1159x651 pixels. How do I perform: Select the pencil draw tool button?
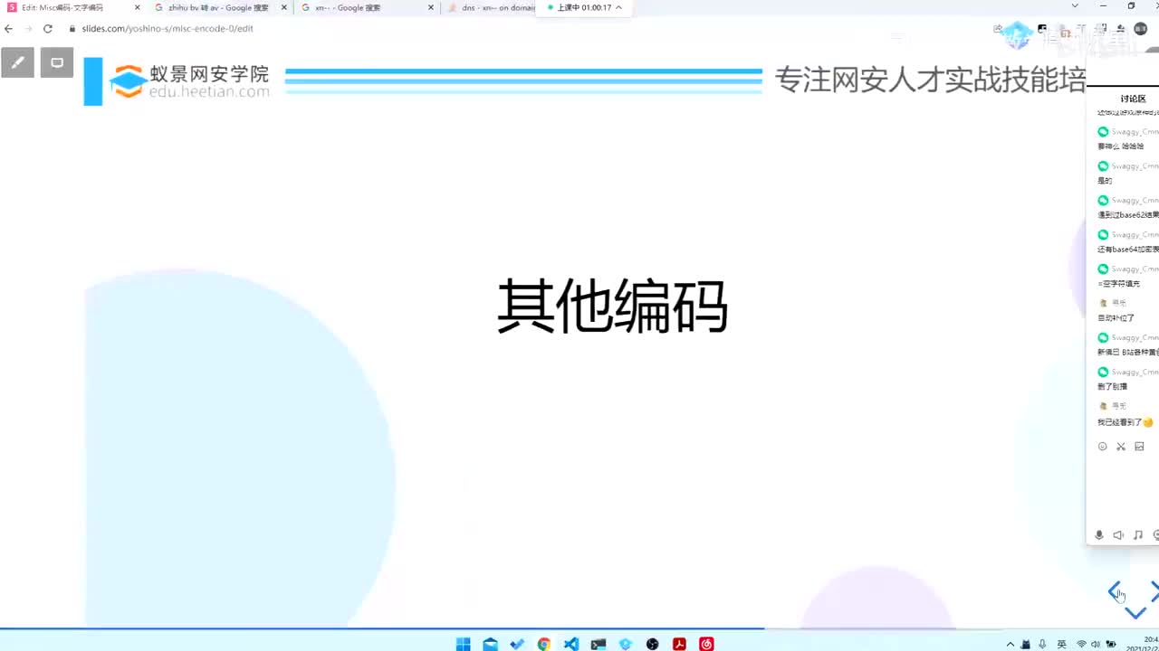click(17, 62)
